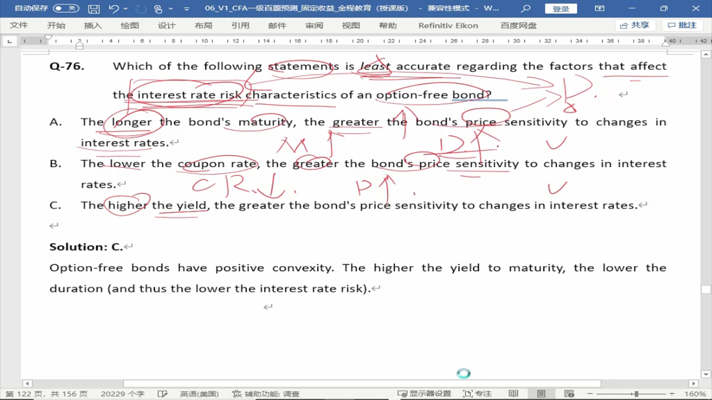712x400 pixels.
Task: Click the Undo arrow icon
Action: [114, 9]
